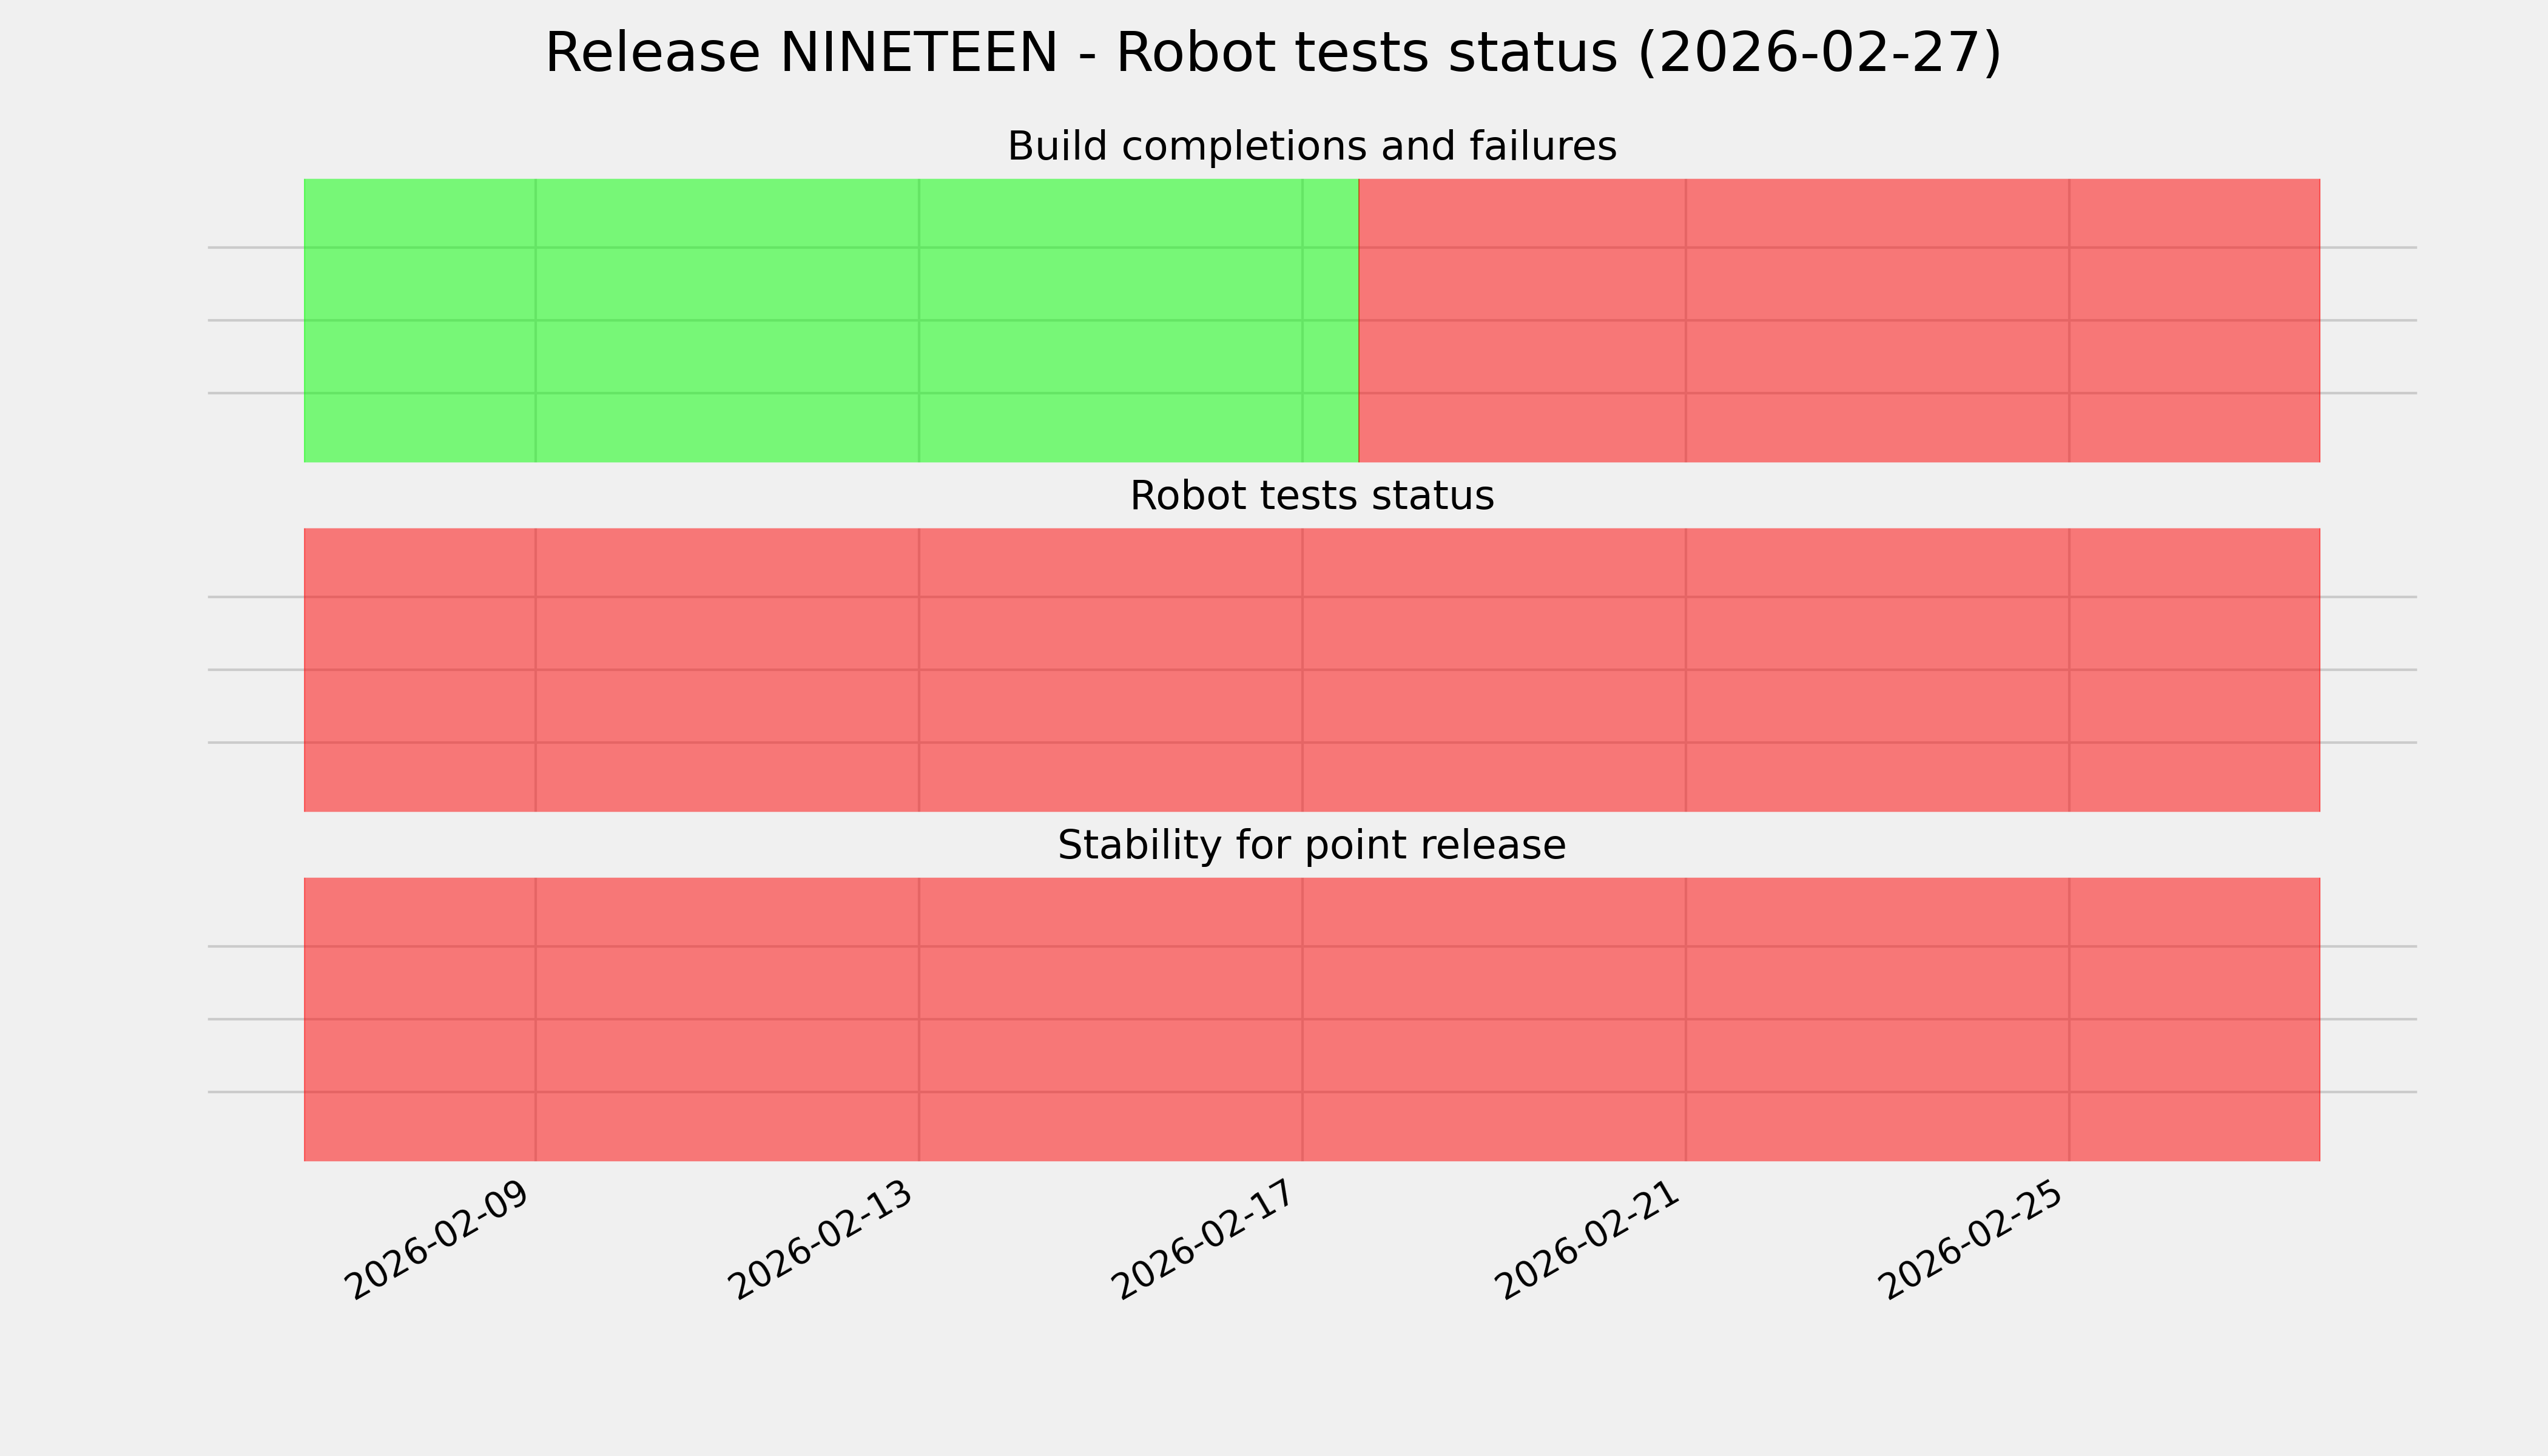
Task: Click the word "NINETEEN" in the main title
Action: [x=917, y=53]
